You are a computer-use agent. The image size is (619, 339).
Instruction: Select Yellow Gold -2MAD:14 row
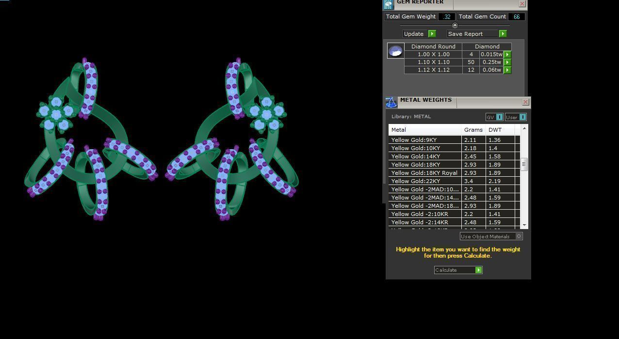(x=454, y=198)
